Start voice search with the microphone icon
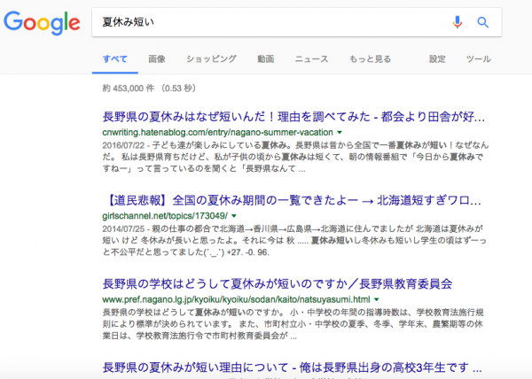The height and width of the screenshot is (379, 532). (x=457, y=22)
